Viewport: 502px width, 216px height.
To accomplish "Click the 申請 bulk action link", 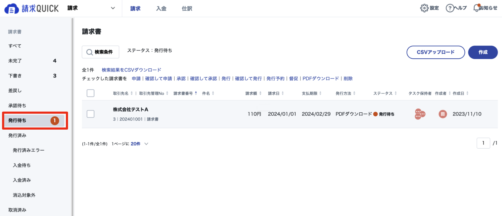I will click(136, 79).
